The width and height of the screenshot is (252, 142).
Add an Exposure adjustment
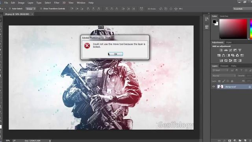235,50
